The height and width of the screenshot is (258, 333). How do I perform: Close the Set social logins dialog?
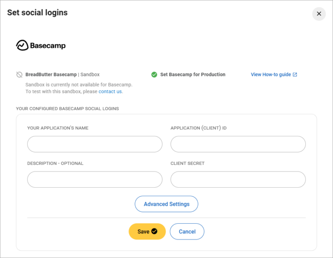pyautogui.click(x=319, y=14)
